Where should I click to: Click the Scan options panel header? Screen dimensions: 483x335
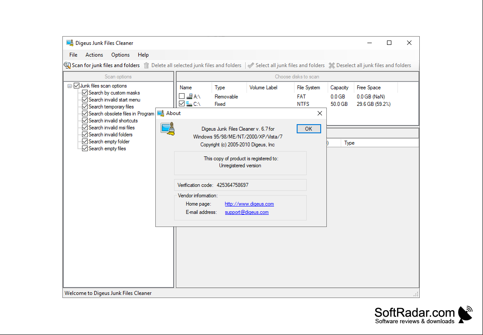pyautogui.click(x=118, y=77)
